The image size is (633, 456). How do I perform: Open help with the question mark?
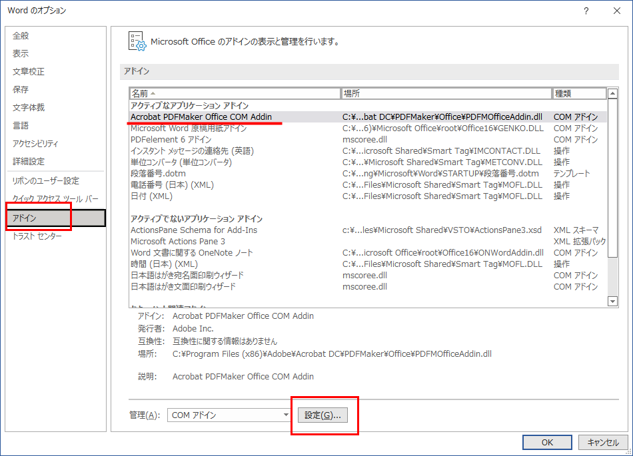click(586, 11)
